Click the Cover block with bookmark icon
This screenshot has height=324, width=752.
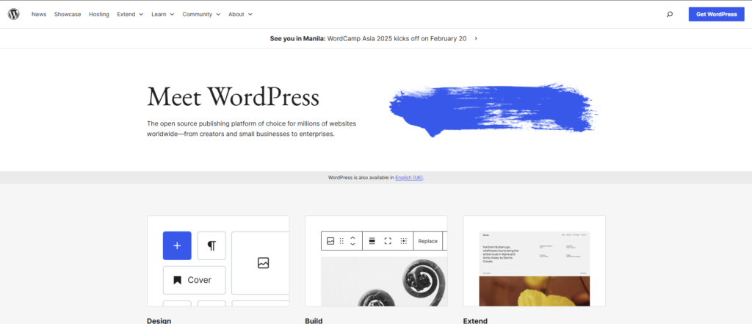(194, 280)
